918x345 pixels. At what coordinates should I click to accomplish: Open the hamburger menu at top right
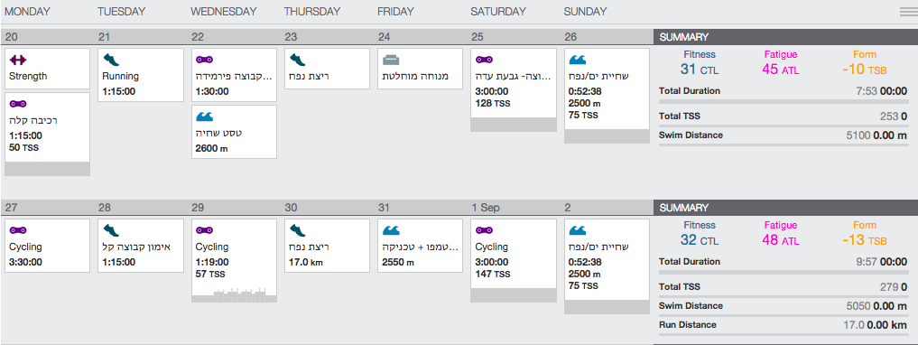[908, 12]
